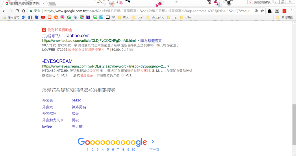This screenshot has height=156, width=296.
Task: Expand the Blog bookmark folder
Action: click(124, 17)
